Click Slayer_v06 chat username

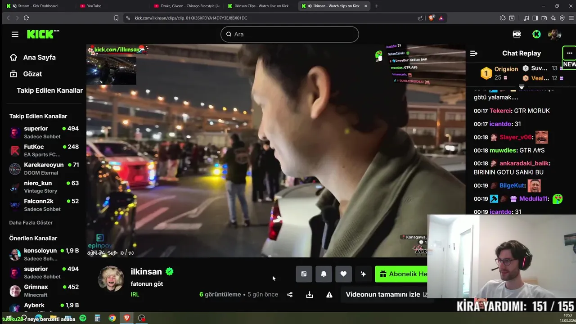(516, 137)
